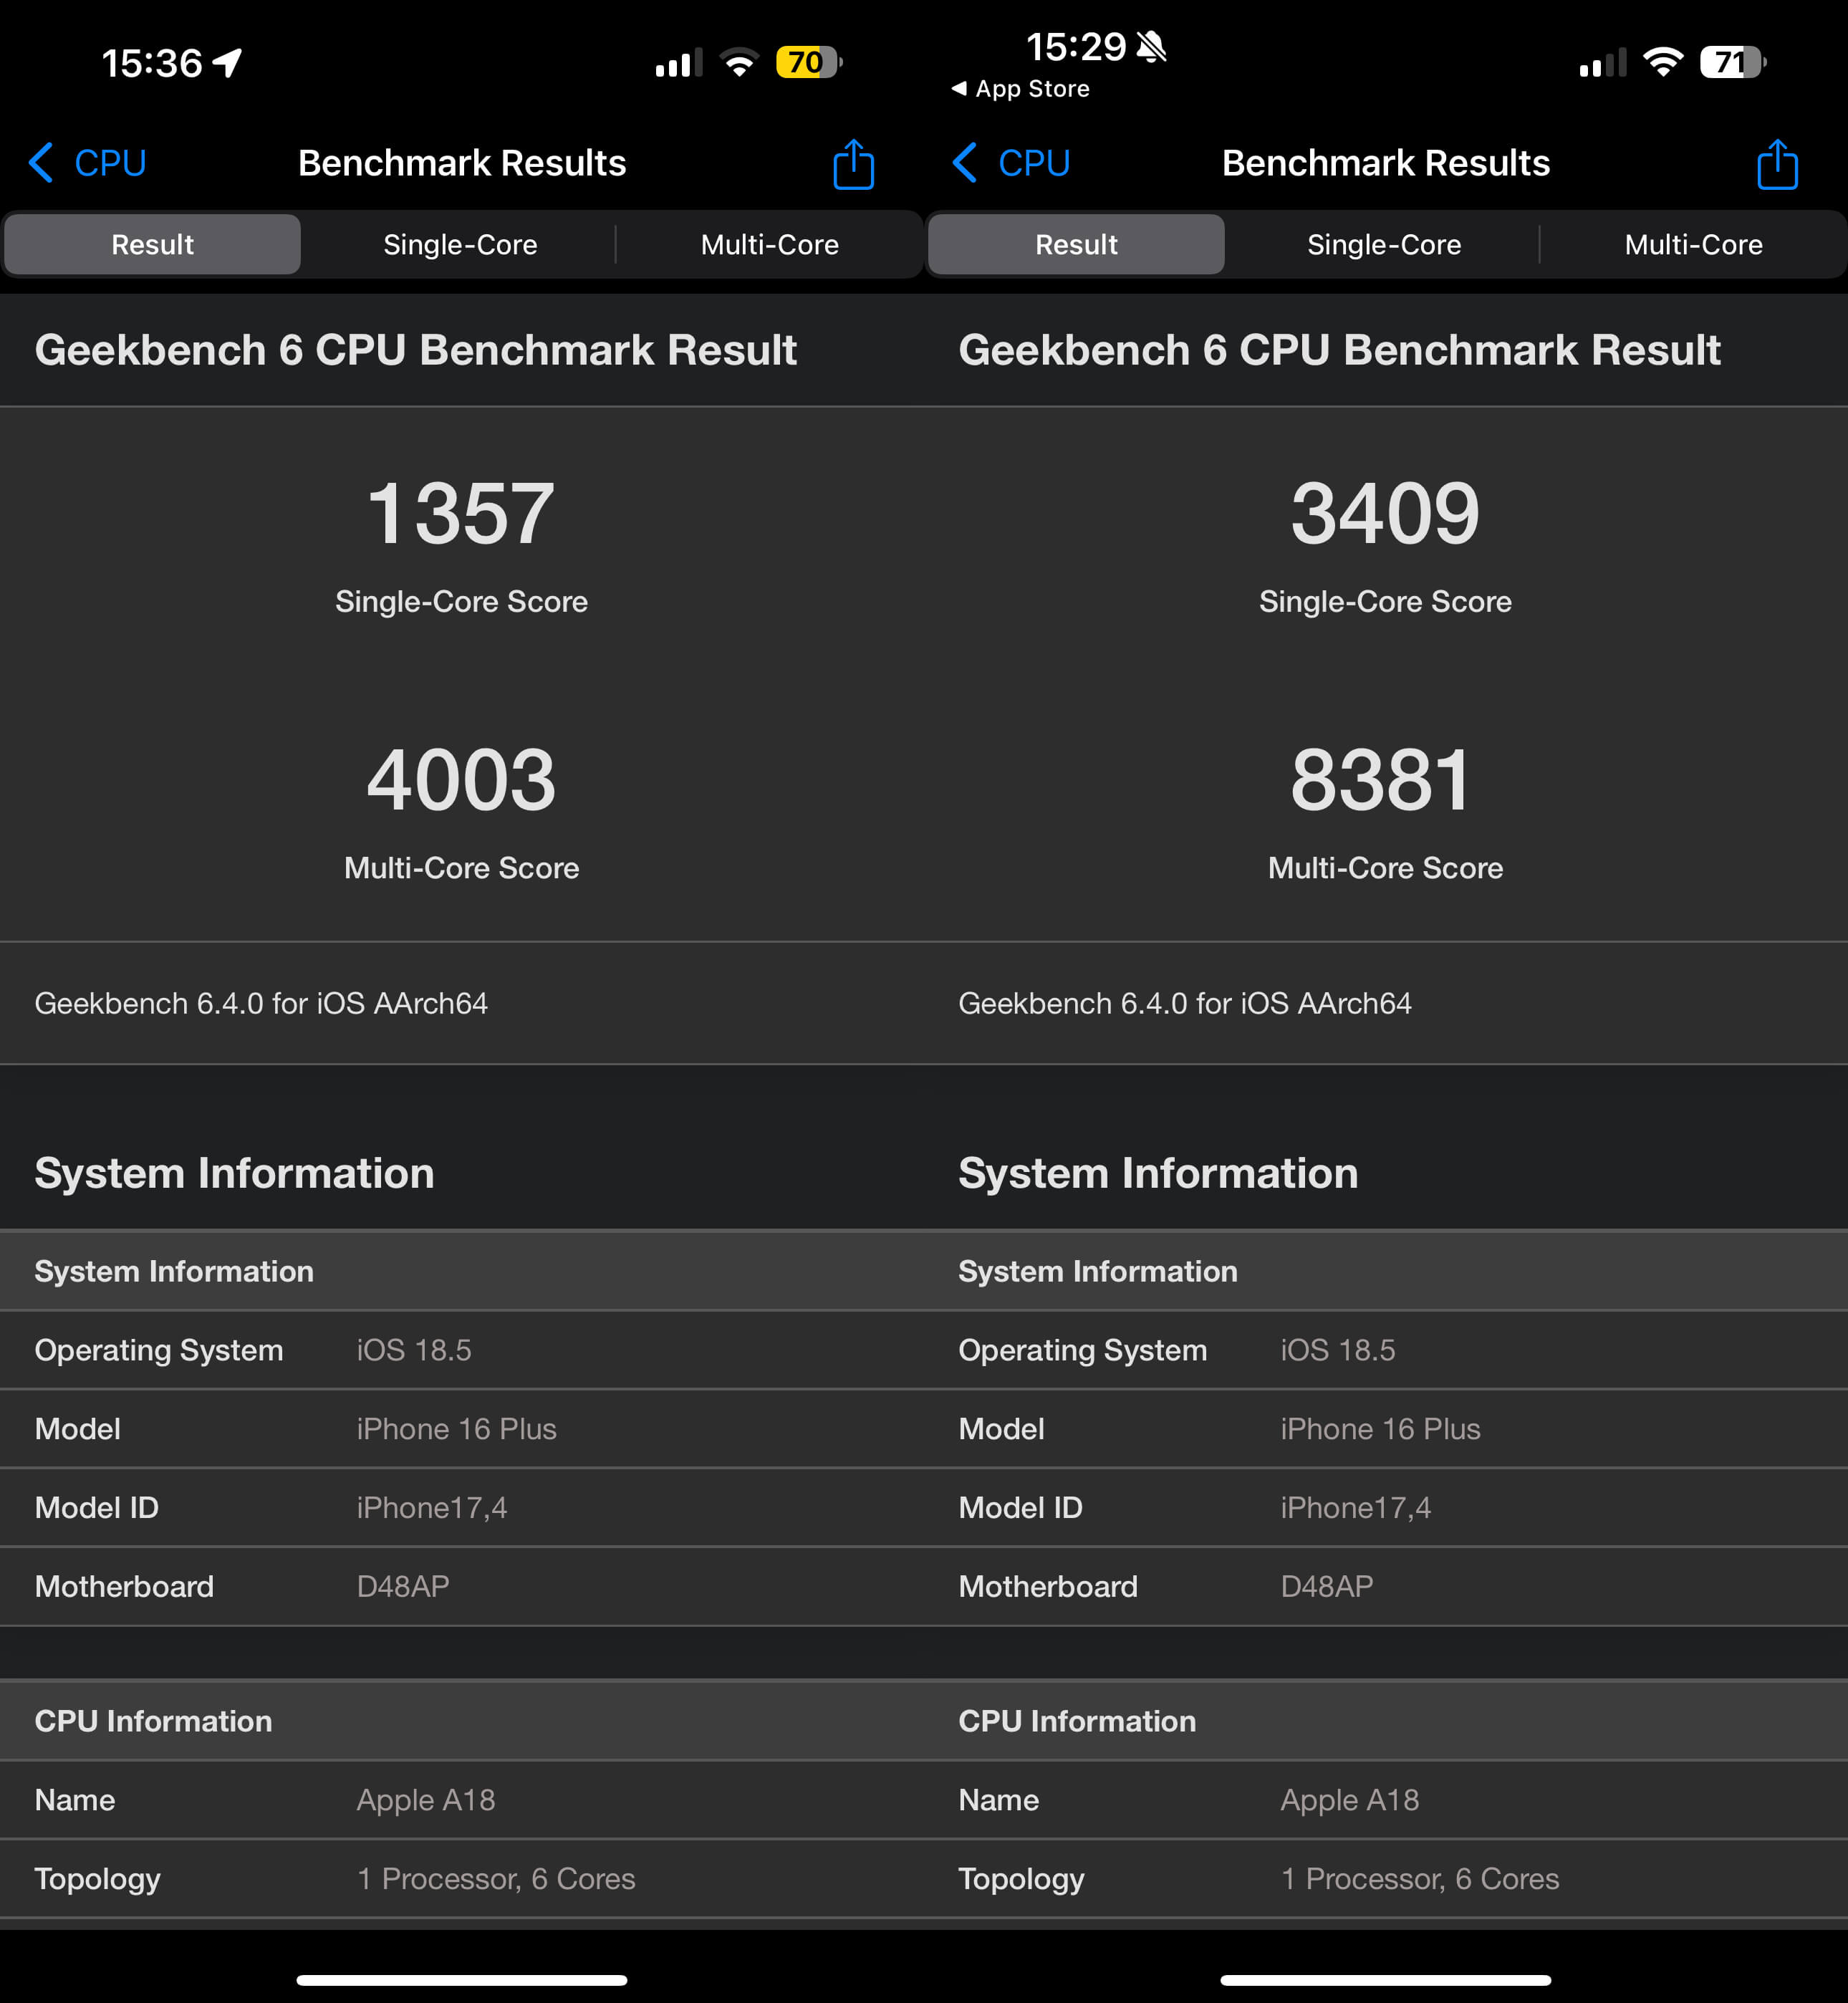Tap the share icon on right screen
Viewport: 1848px width, 2003px height.
tap(1777, 163)
